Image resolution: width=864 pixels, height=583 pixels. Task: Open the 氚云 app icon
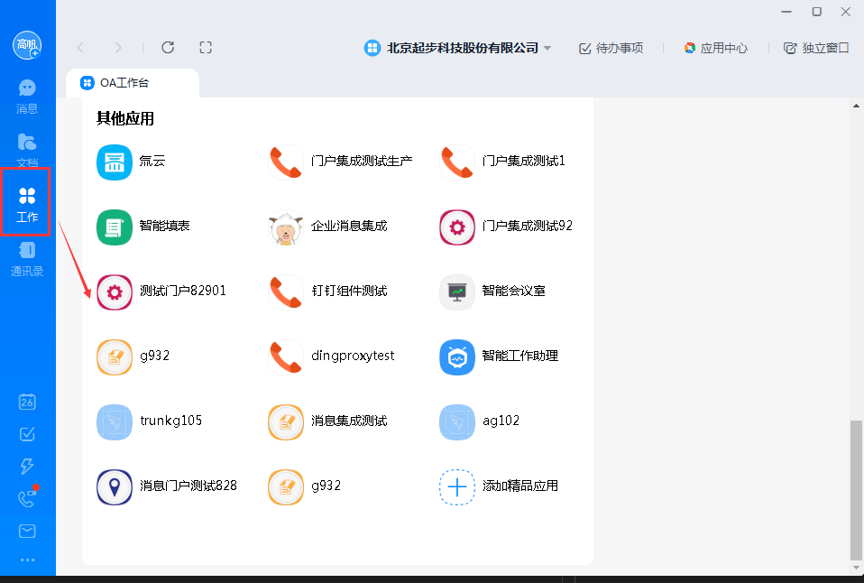point(114,162)
